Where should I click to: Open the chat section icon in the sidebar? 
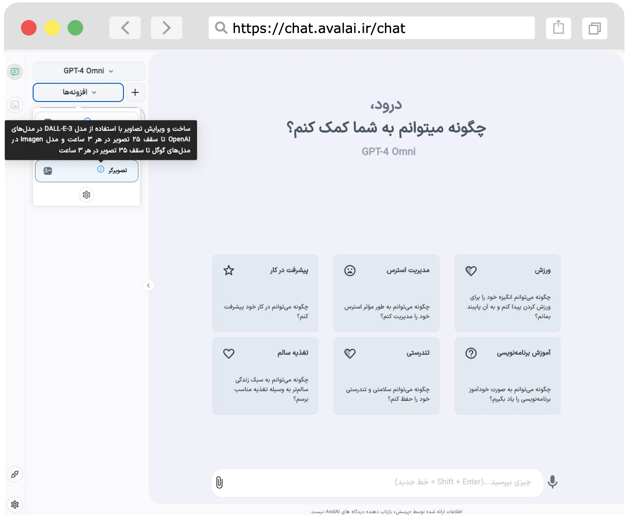pyautogui.click(x=15, y=72)
